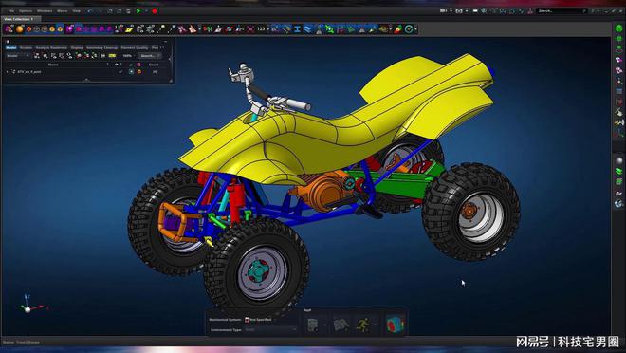Toggle the checkmark on the ATV model row
Viewport: 626px width, 353px height.
(120, 72)
